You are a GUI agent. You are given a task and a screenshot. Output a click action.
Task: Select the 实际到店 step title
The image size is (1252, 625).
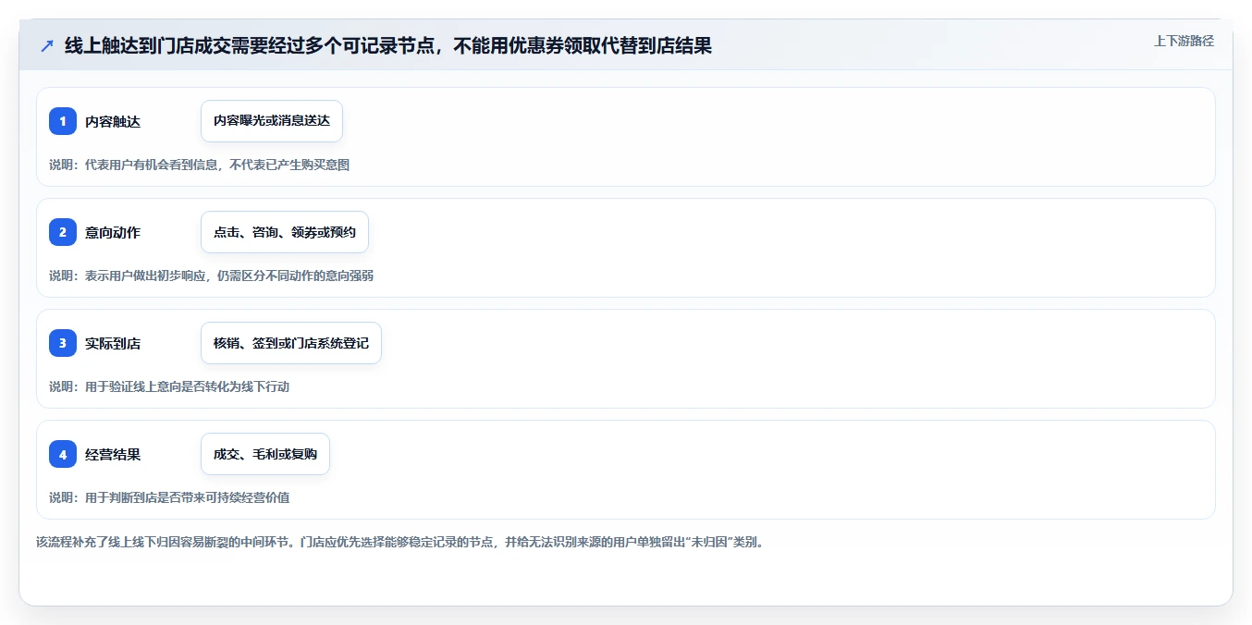(x=113, y=343)
